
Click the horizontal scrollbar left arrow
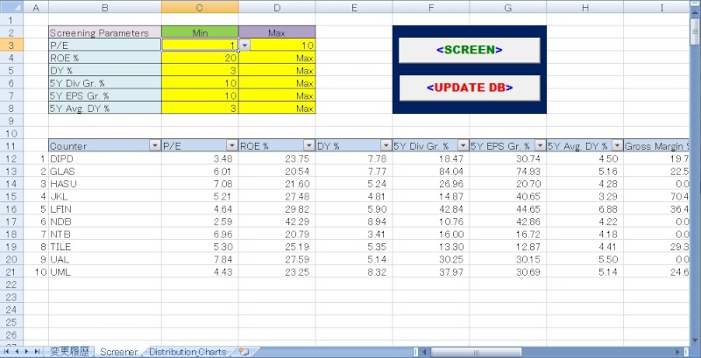point(424,352)
